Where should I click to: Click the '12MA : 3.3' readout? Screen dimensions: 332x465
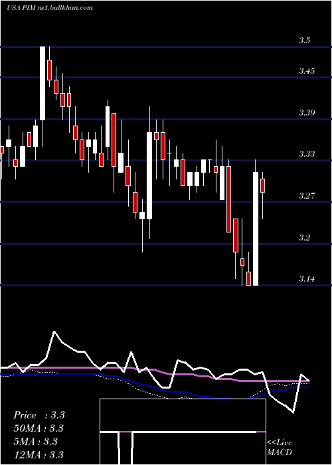pos(39,454)
